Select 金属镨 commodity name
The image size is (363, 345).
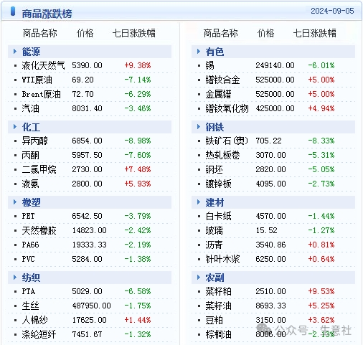(218, 94)
